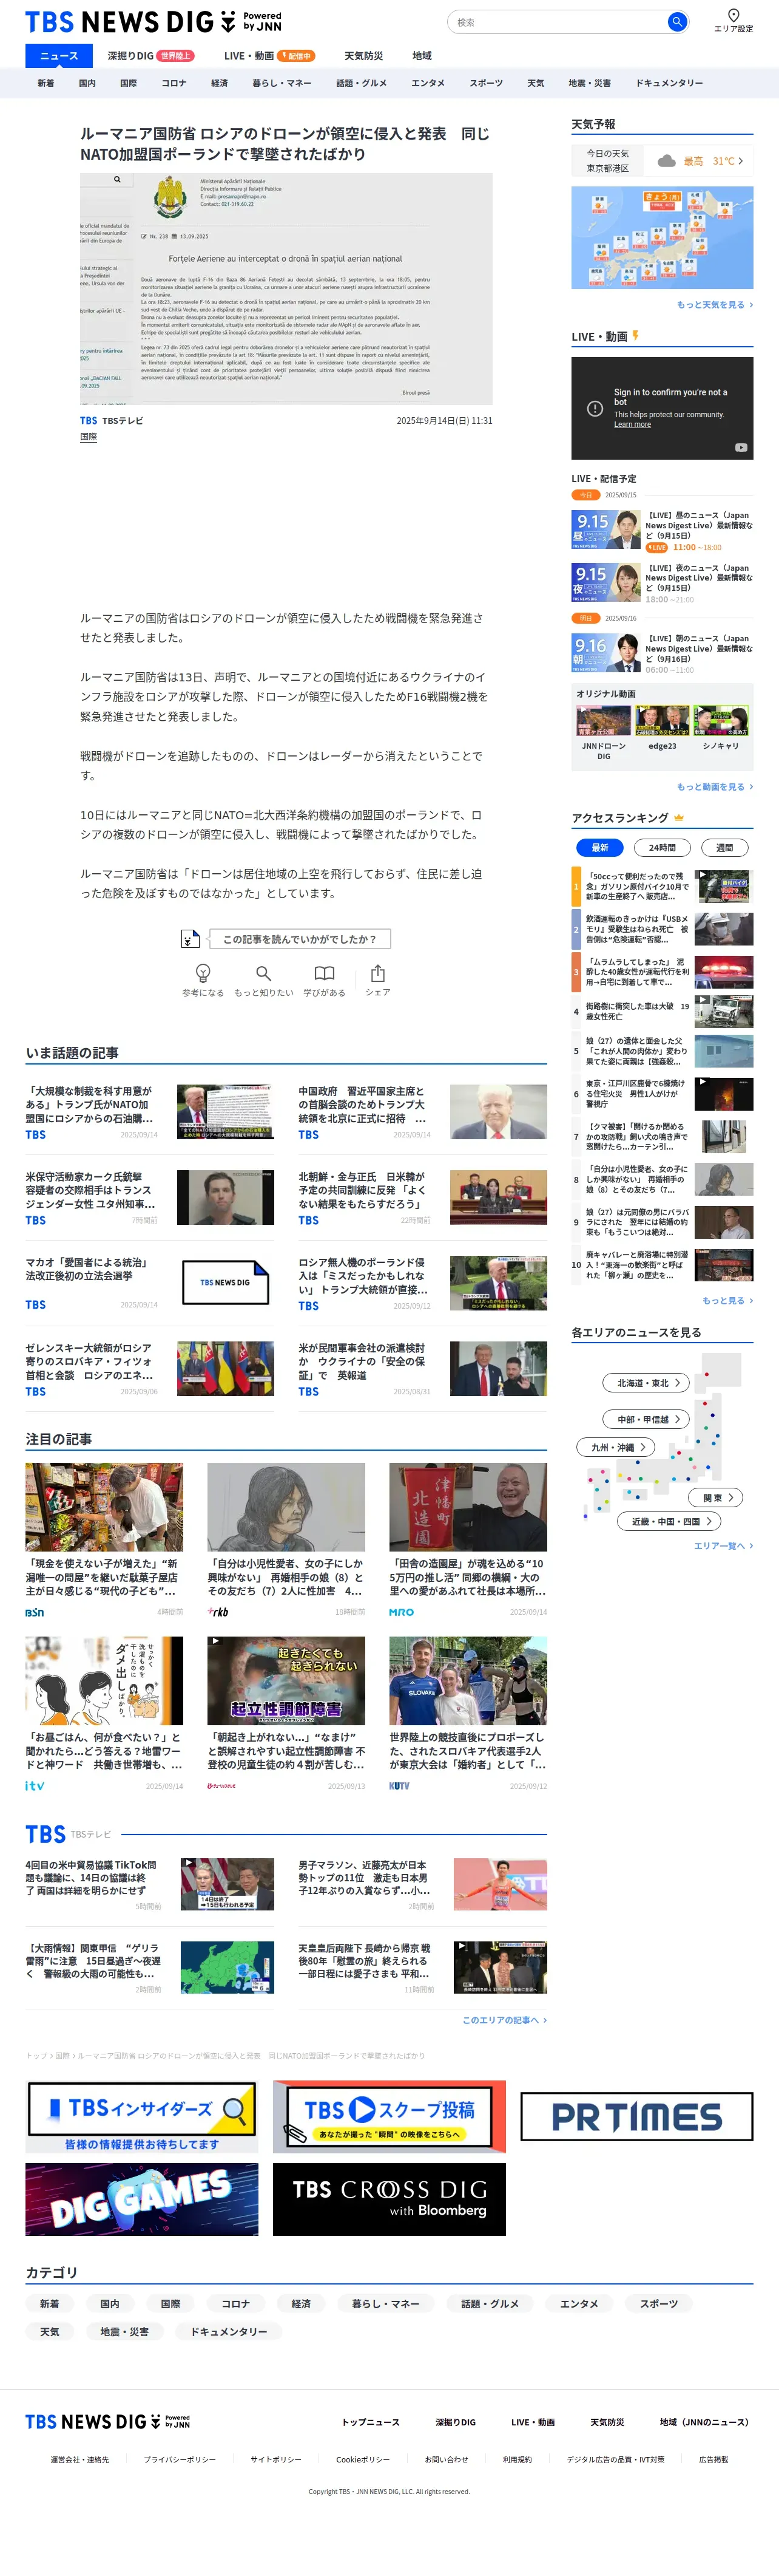The image size is (779, 2576).
Task: Click the TBS source logo below article image
Action: (89, 421)
